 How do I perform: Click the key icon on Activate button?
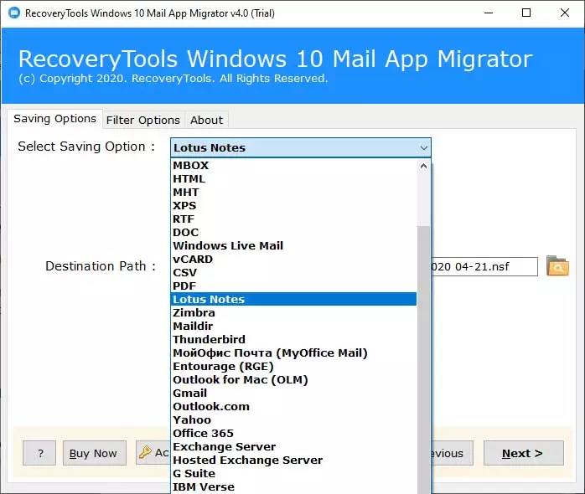pyautogui.click(x=146, y=453)
